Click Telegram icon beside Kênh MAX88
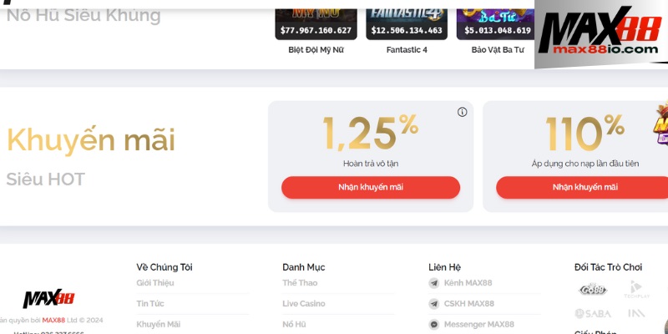The width and height of the screenshot is (668, 334). pos(434,283)
